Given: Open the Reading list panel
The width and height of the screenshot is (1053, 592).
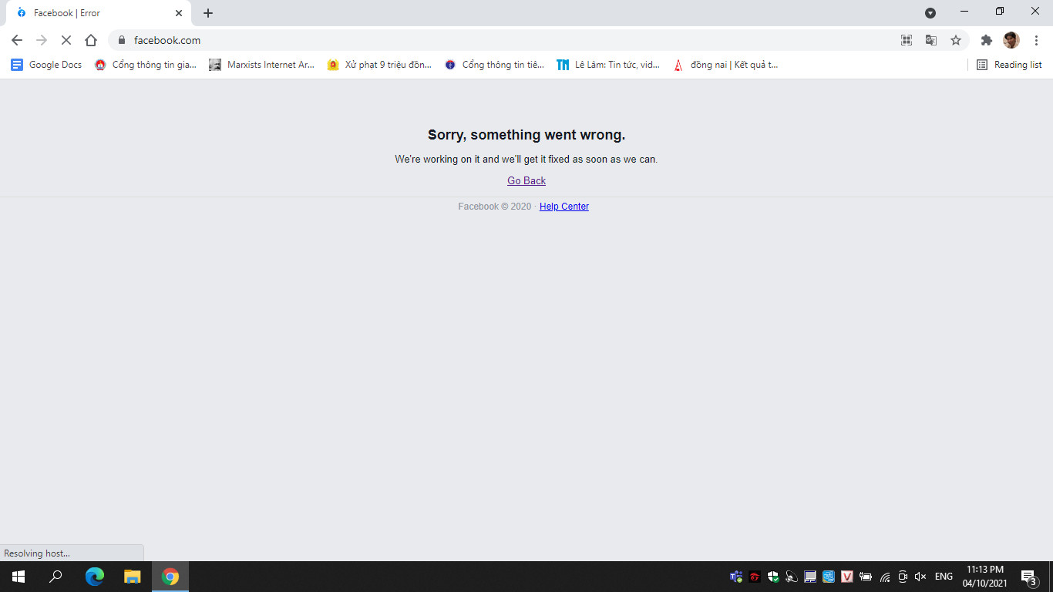Looking at the screenshot, I should pos(1009,65).
